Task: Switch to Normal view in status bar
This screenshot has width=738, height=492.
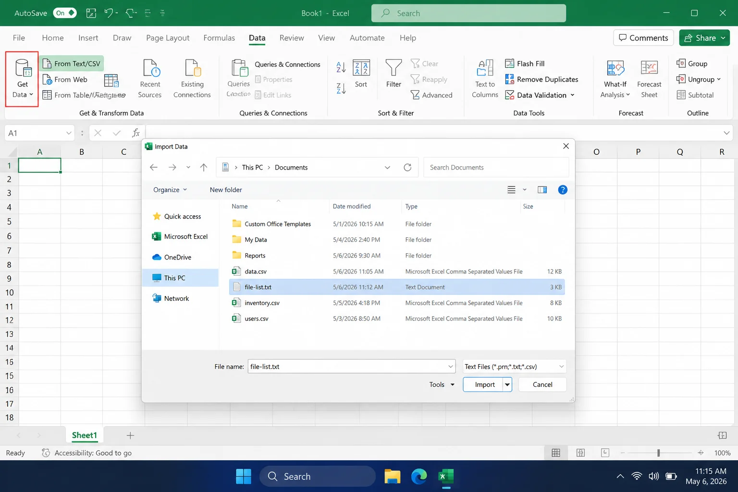Action: [556, 453]
